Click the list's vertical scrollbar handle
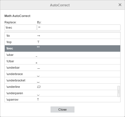The height and width of the screenshot is (117, 125). pos(119,91)
